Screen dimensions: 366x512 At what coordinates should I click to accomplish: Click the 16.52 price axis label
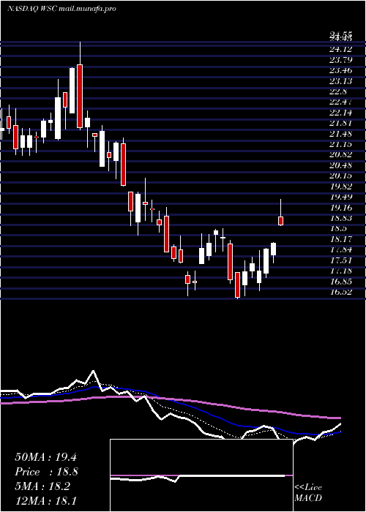(341, 292)
